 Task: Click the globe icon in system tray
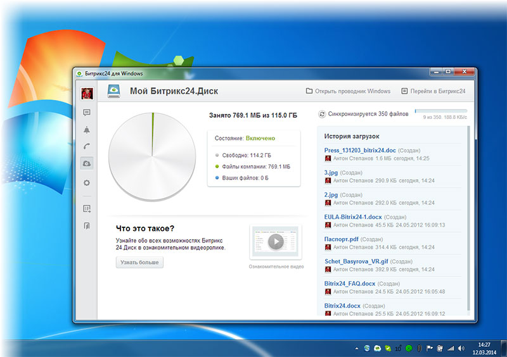[x=367, y=348]
